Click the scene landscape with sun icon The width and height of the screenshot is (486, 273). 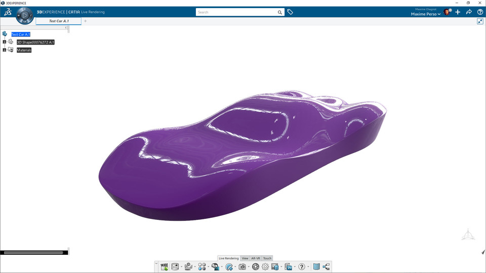point(188,266)
